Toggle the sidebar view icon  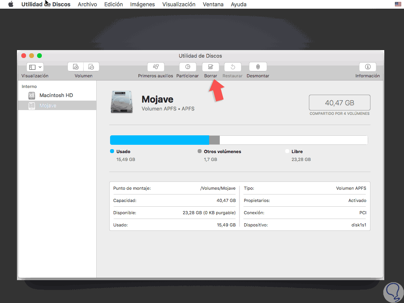coord(32,67)
